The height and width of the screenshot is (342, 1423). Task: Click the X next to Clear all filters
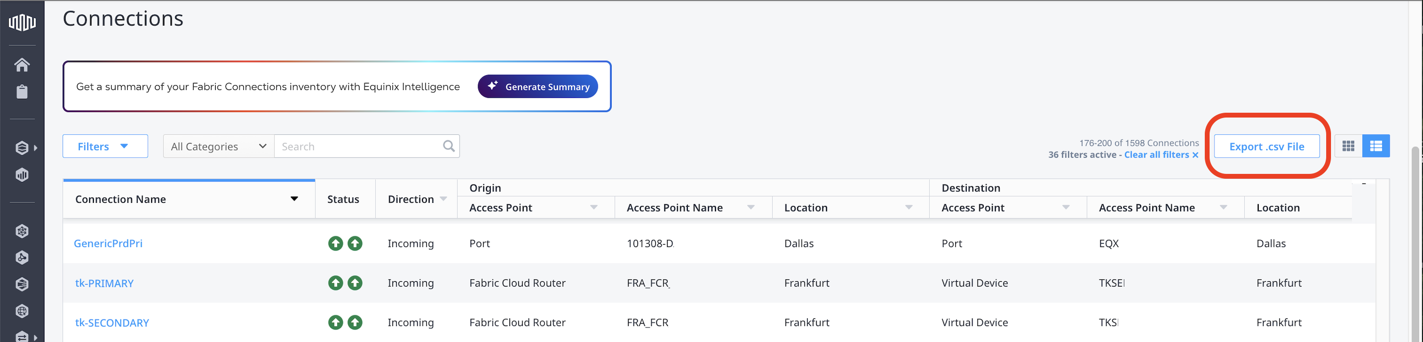[x=1196, y=155]
